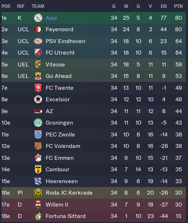Click the TEAM column header
Screen dimensions: 188x223
click(x=38, y=6)
